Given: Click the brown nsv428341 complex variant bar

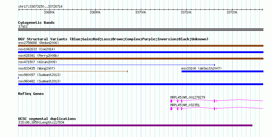Looking at the screenshot, I should coord(141,59).
